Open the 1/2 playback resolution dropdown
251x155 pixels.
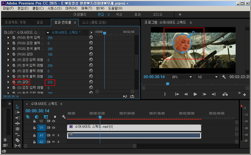[207, 77]
